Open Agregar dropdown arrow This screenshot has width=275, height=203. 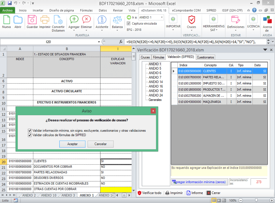74,30
